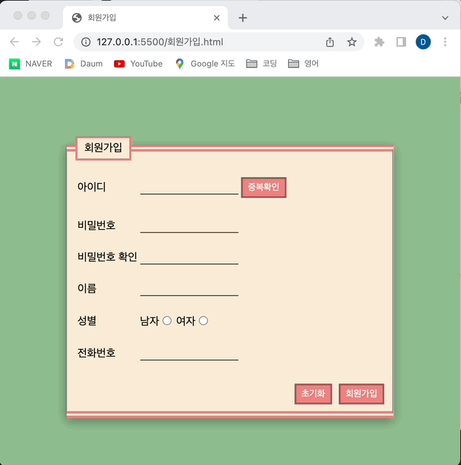Image resolution: width=461 pixels, height=465 pixels.
Task: Click the address bar URL
Action: point(160,42)
